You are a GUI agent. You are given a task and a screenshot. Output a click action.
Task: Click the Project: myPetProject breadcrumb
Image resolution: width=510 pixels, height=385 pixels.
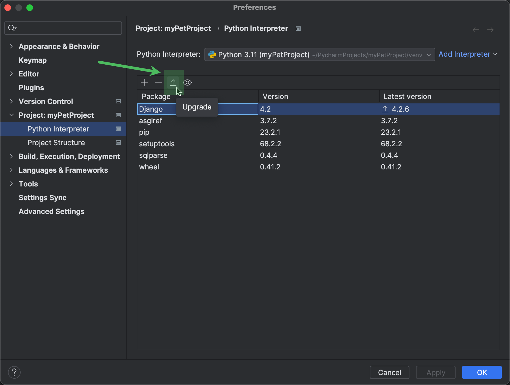[173, 28]
